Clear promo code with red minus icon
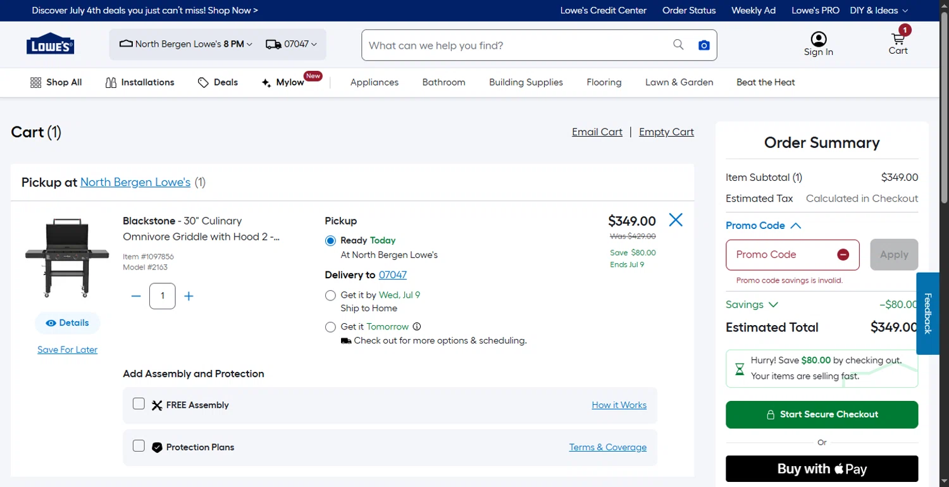Image resolution: width=949 pixels, height=487 pixels. (843, 254)
